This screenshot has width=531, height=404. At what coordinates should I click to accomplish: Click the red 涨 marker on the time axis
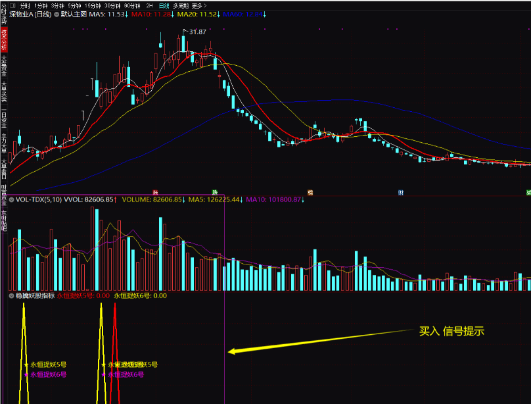[x=156, y=193]
